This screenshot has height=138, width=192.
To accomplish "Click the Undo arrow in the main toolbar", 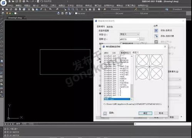I will [50, 9].
